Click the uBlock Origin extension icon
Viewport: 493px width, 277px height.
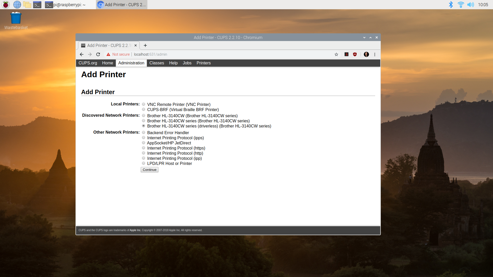click(x=355, y=54)
